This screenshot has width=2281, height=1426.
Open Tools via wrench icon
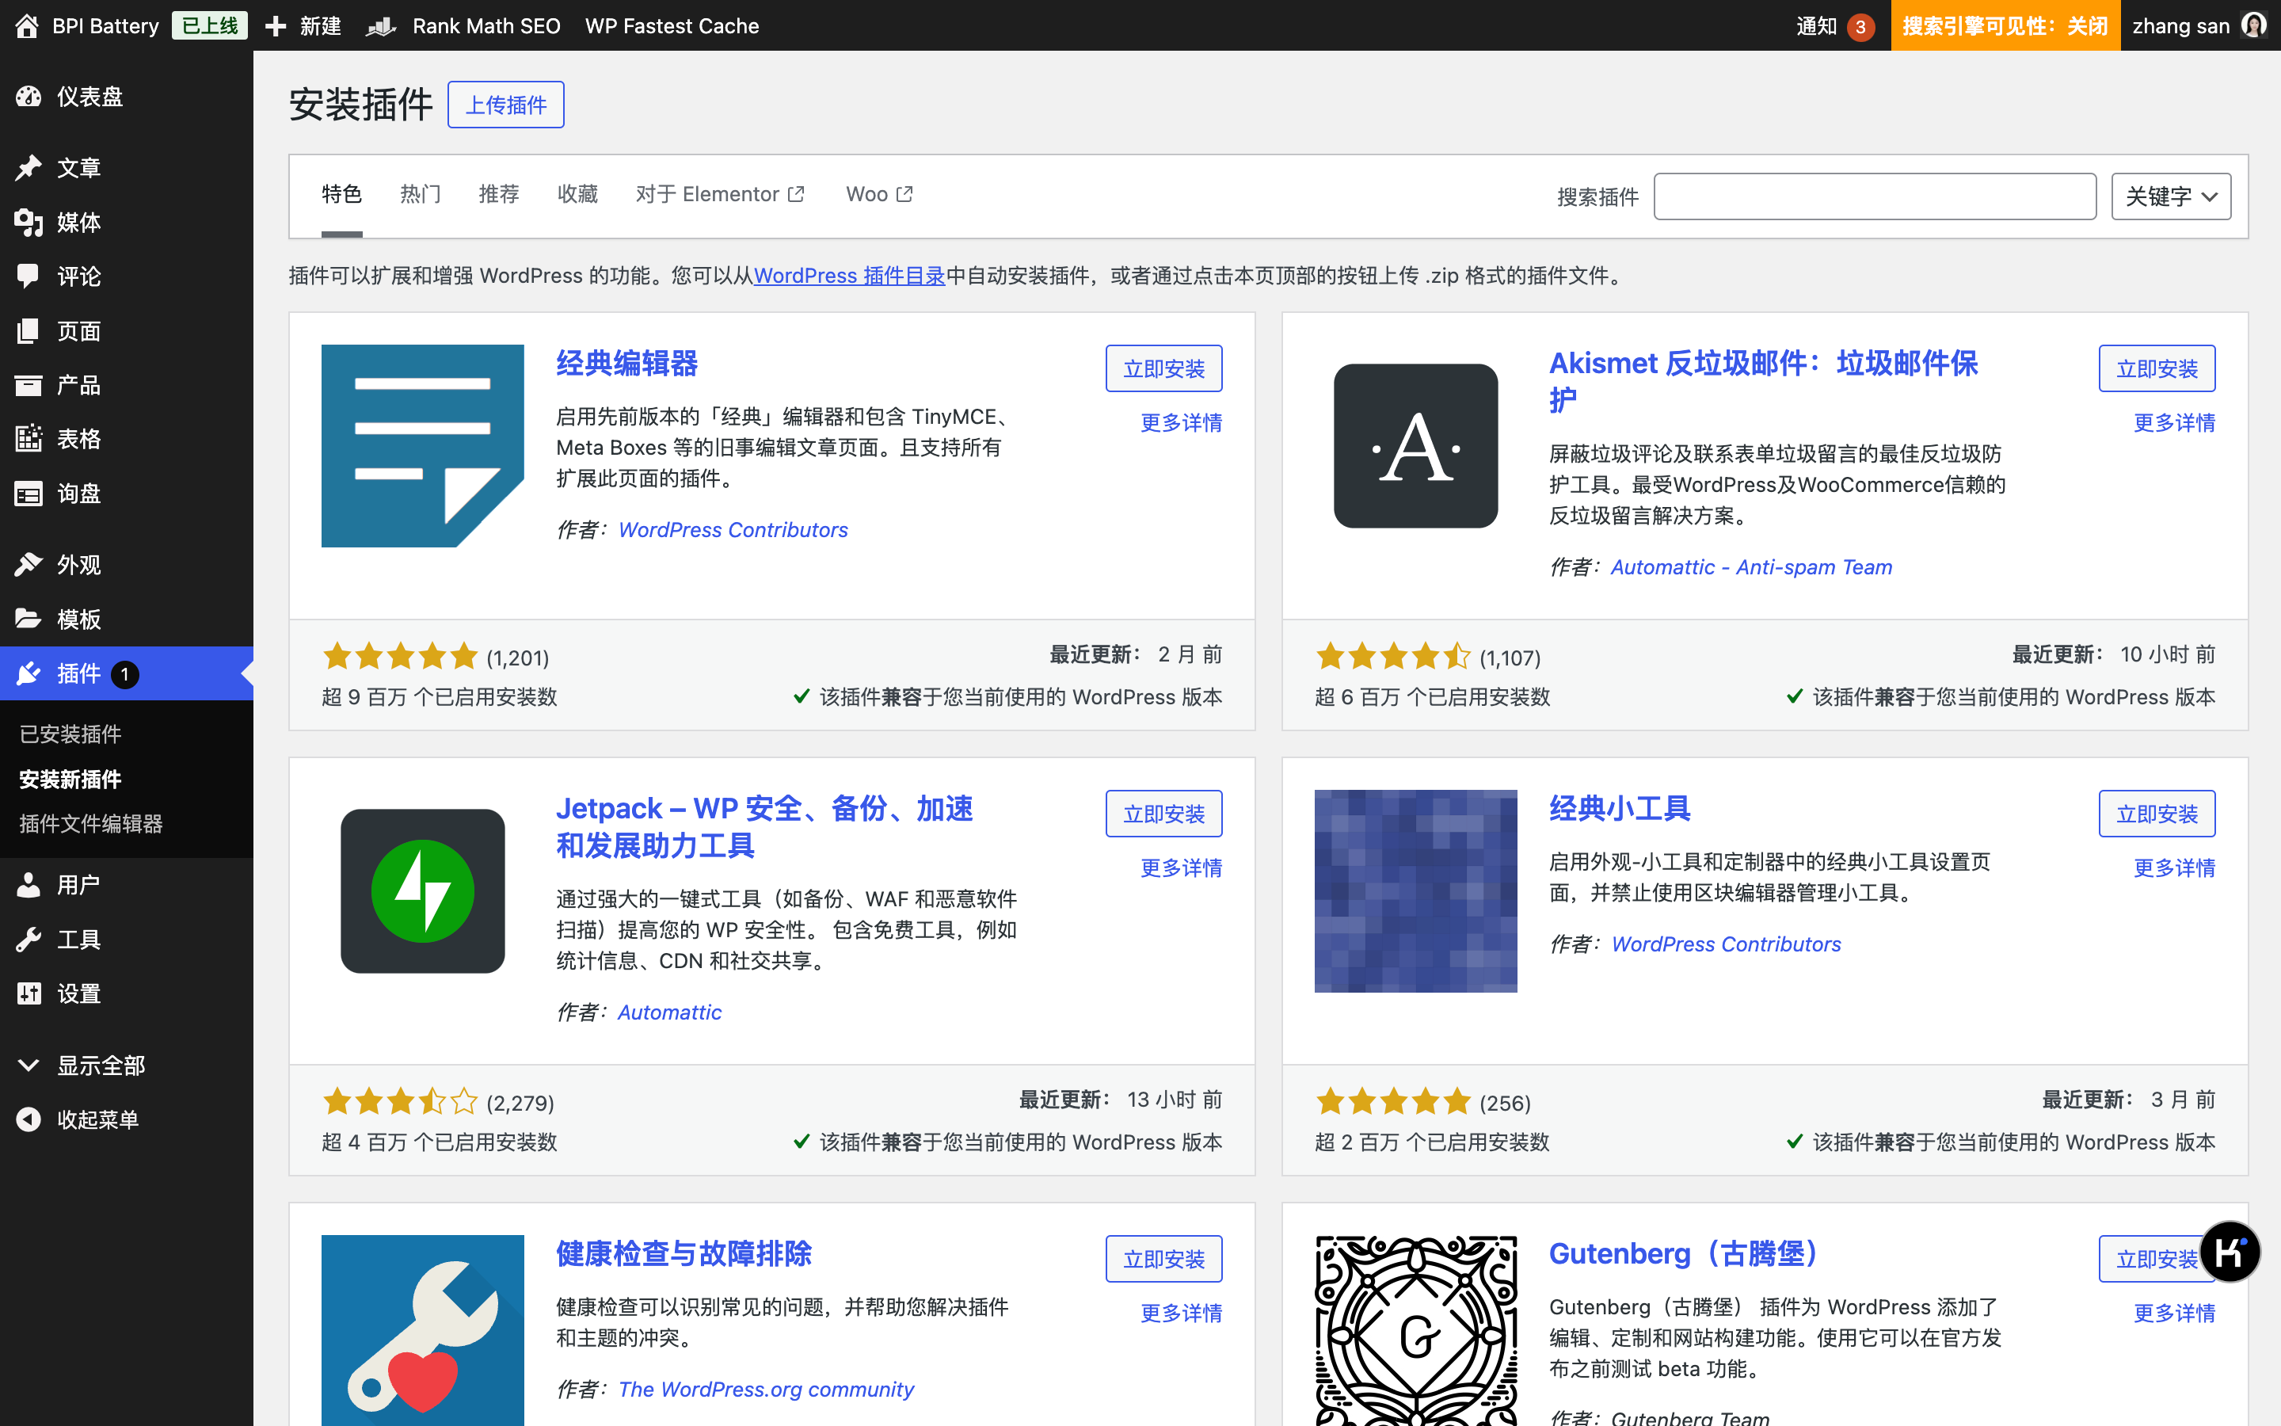tap(29, 940)
